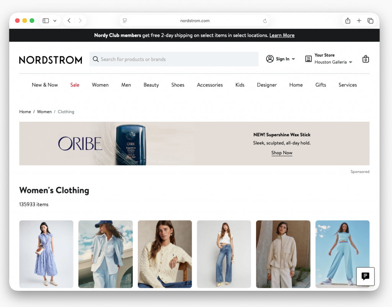
Task: Open the shopping bag icon
Action: point(366,59)
